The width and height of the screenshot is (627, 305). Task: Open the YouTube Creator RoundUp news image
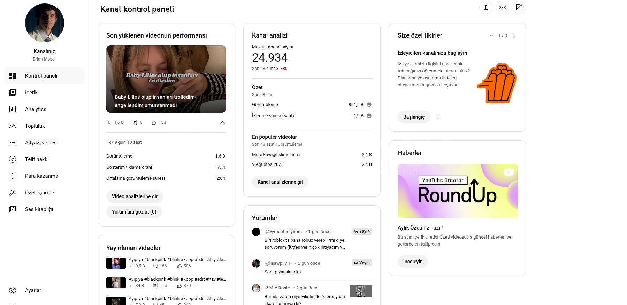[x=458, y=191]
